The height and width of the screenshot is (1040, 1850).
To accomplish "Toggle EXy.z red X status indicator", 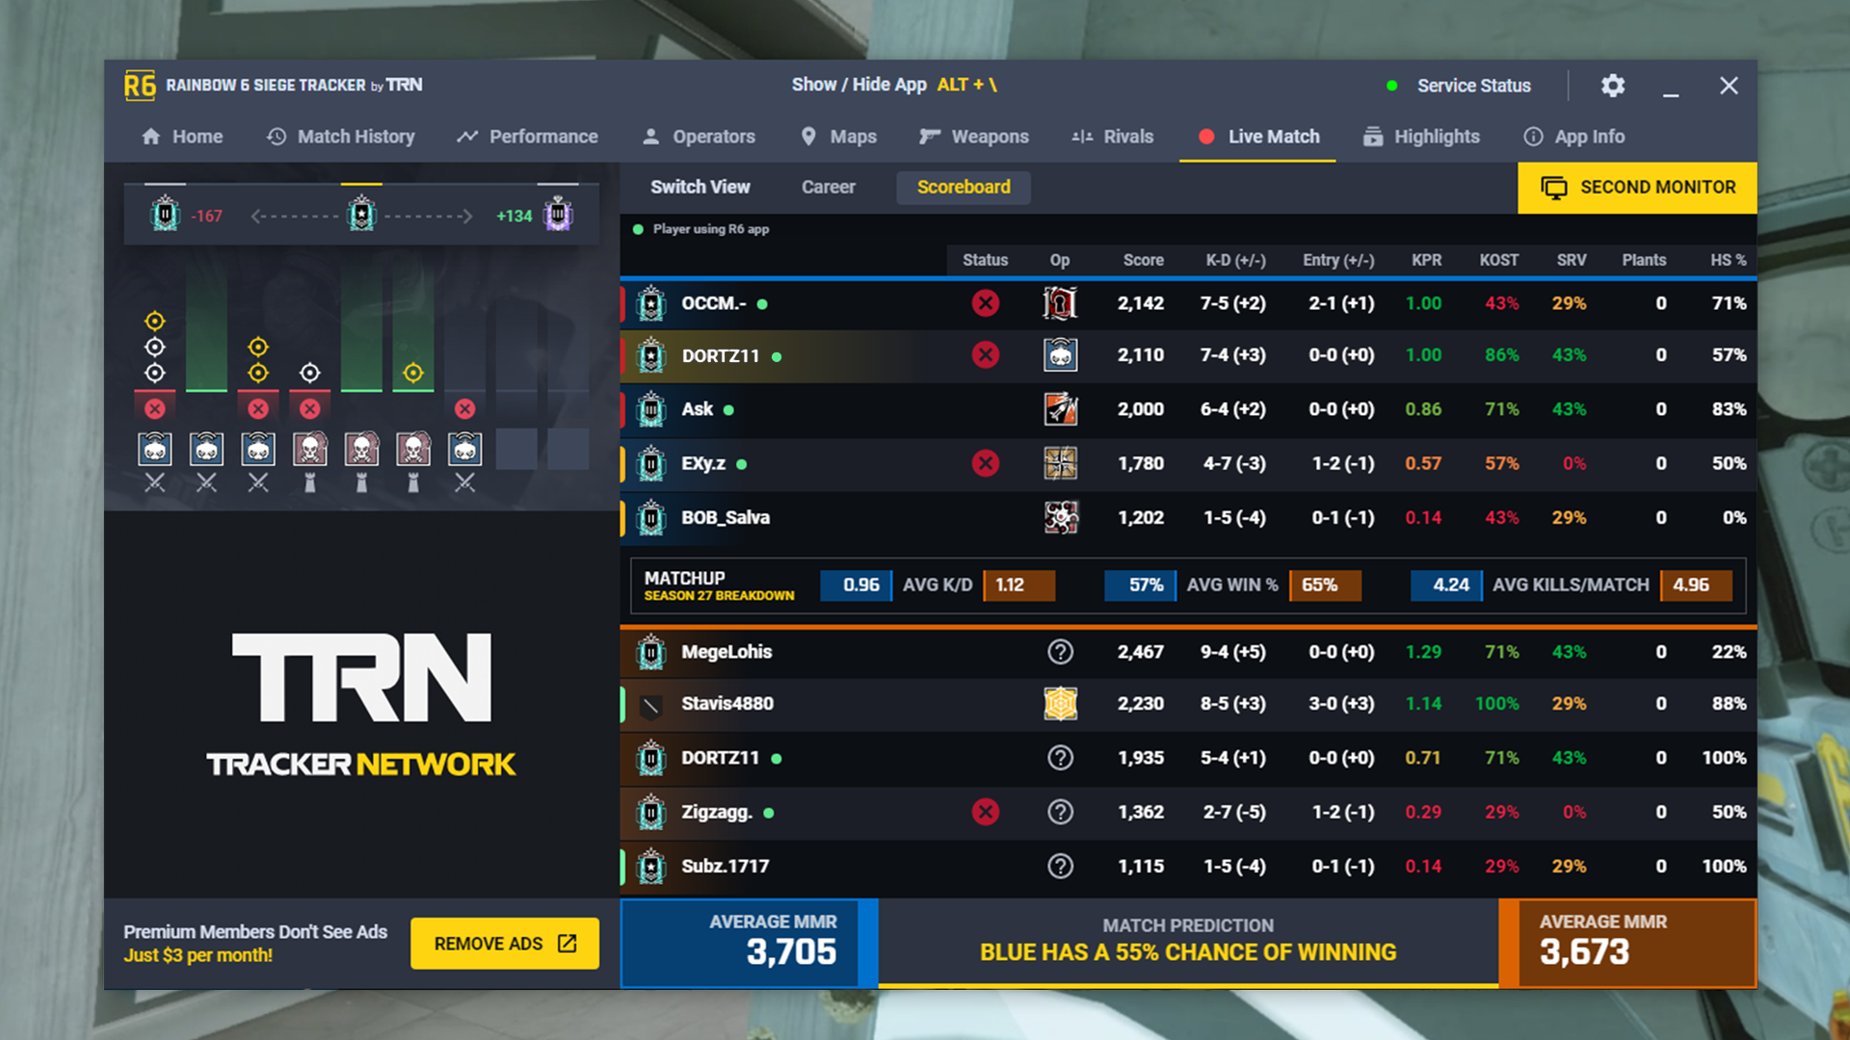I will coord(986,462).
